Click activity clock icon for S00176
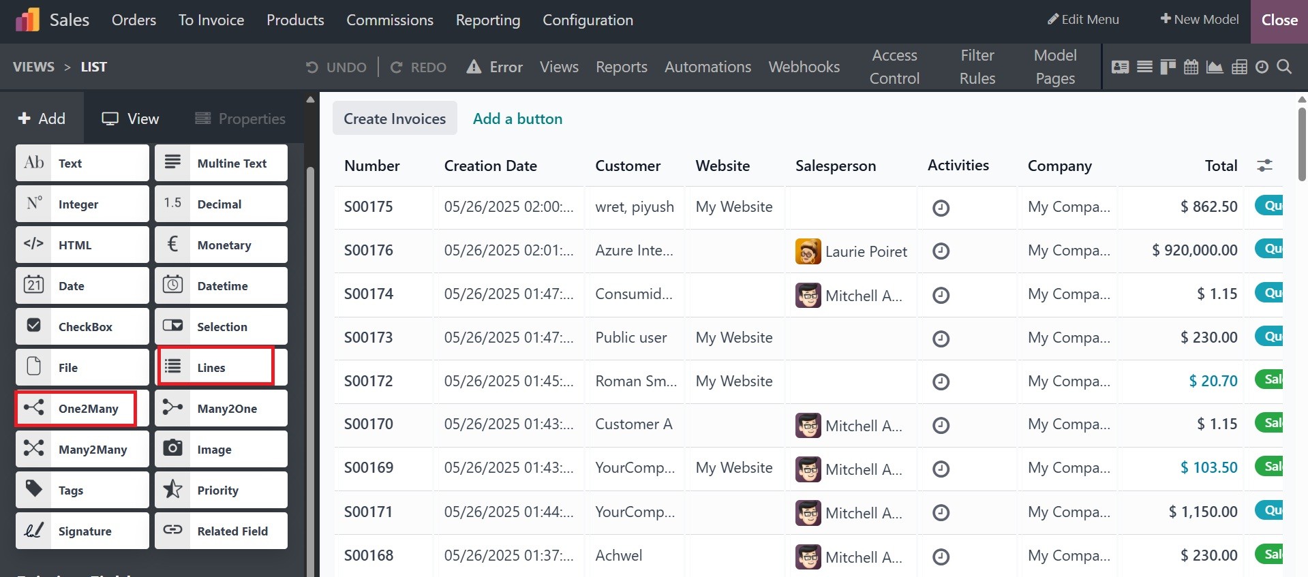This screenshot has height=577, width=1308. pos(941,251)
